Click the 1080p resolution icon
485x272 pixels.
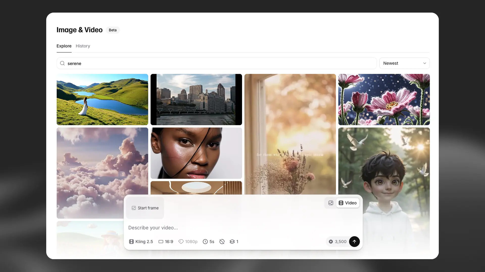coord(181,242)
